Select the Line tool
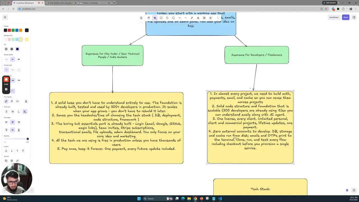 [x=186, y=18]
